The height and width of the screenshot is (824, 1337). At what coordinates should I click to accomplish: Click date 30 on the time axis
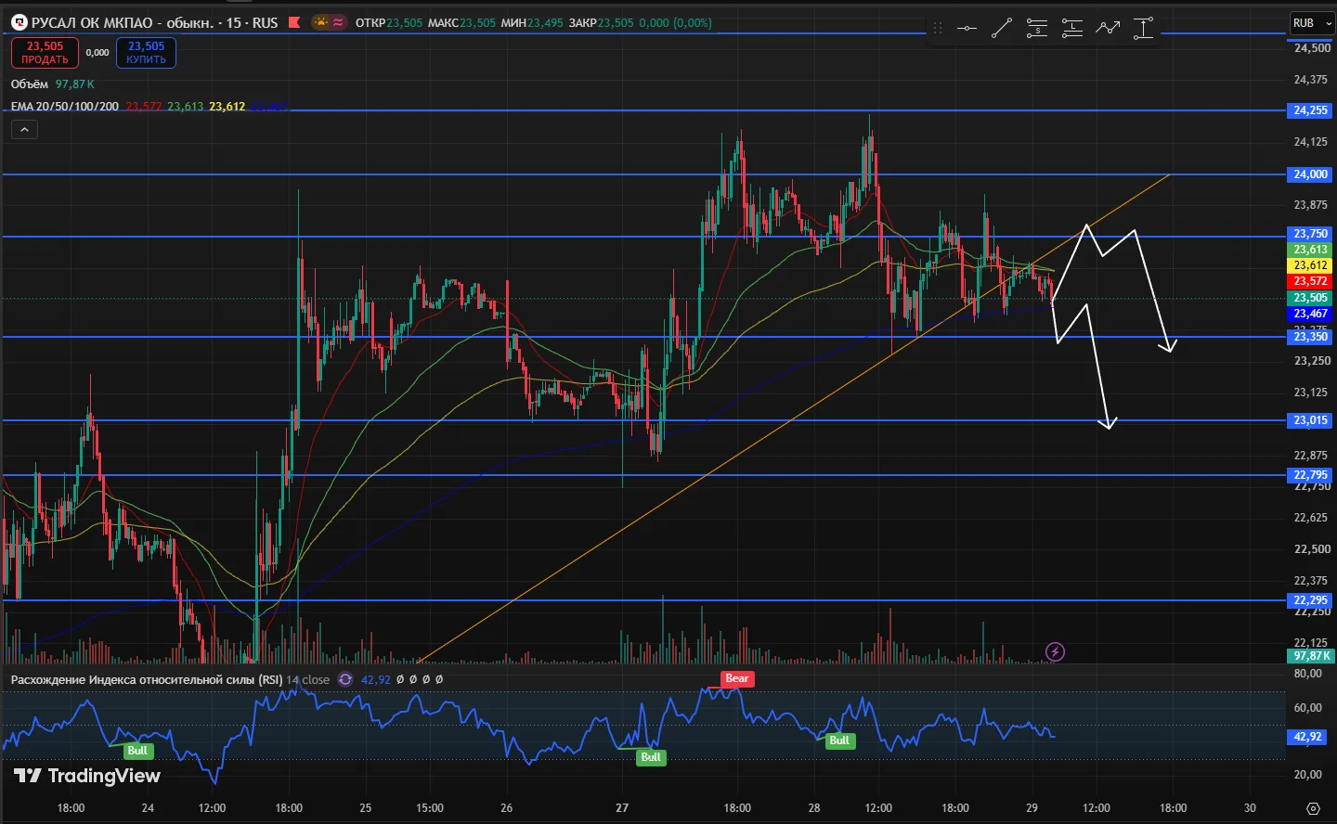(x=1251, y=807)
